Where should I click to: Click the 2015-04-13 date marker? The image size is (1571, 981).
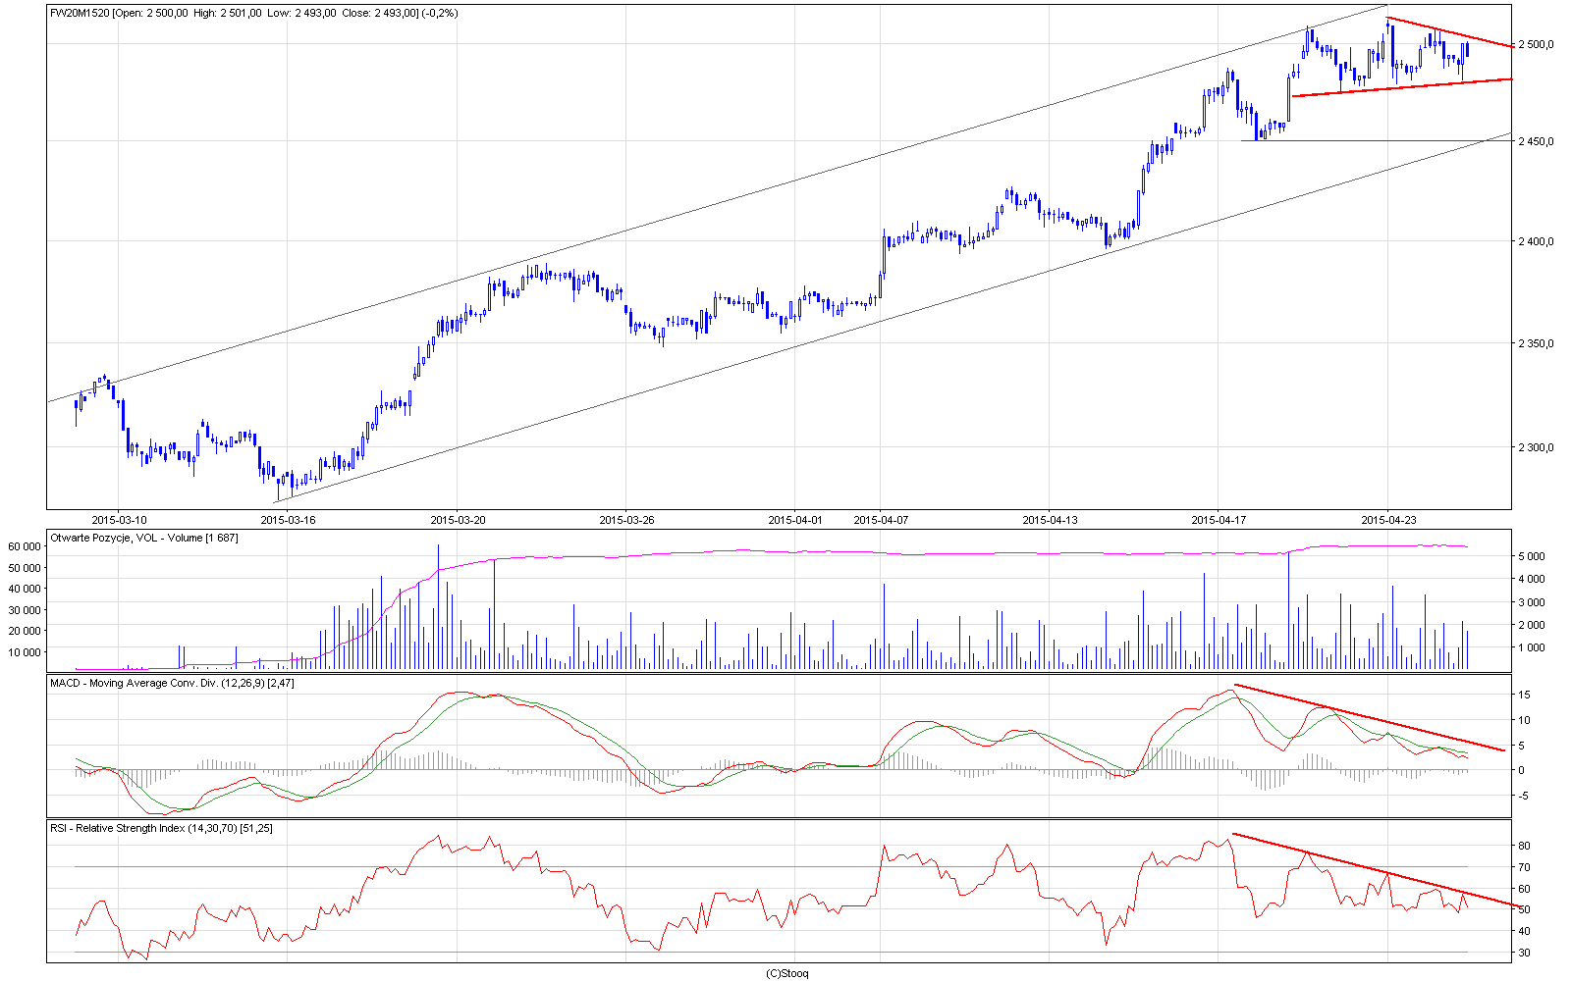(x=1050, y=519)
